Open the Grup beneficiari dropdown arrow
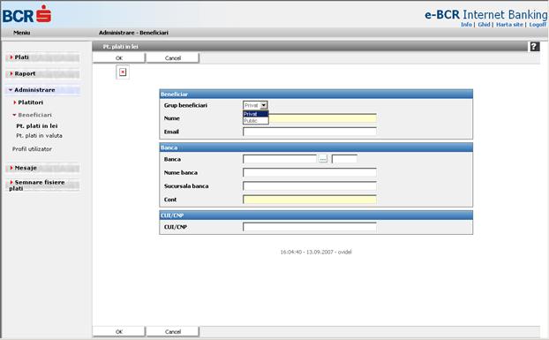The height and width of the screenshot is (340, 549). (264, 105)
